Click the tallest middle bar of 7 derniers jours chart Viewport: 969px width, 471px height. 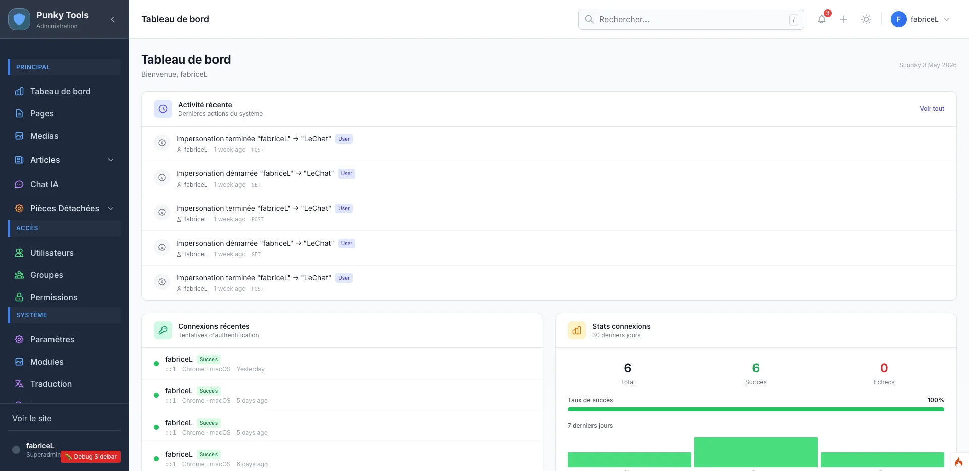coord(756,452)
